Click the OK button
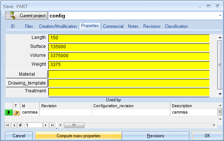The width and height of the screenshot is (224, 141). pyautogui.click(x=207, y=136)
